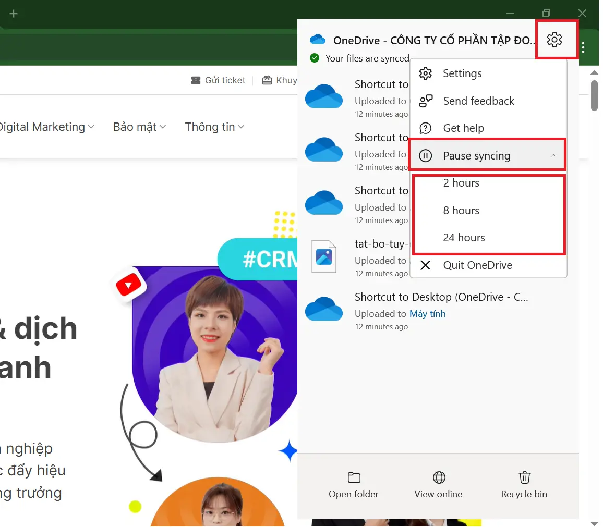
Task: Pause syncing for 2 hours
Action: coord(461,183)
